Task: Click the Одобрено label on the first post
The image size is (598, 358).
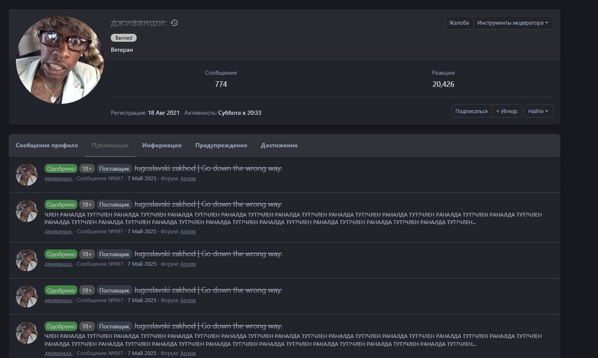Action: [x=61, y=169]
